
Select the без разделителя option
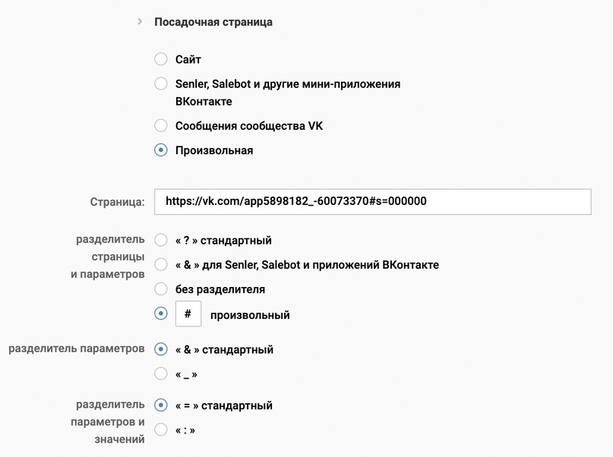pos(160,288)
